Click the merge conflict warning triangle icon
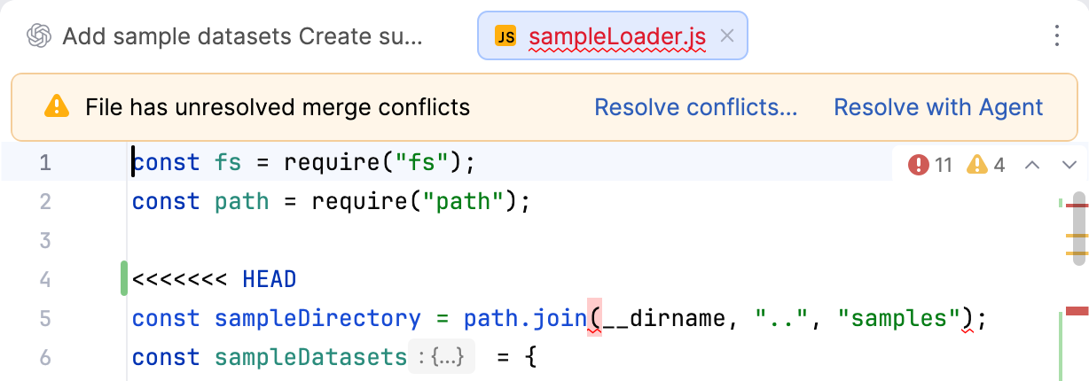Viewport: 1089px width, 381px height. pyautogui.click(x=56, y=107)
